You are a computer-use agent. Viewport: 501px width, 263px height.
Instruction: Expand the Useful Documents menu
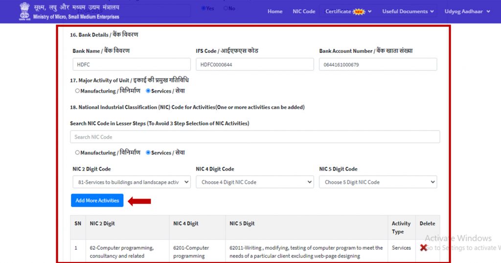(409, 11)
